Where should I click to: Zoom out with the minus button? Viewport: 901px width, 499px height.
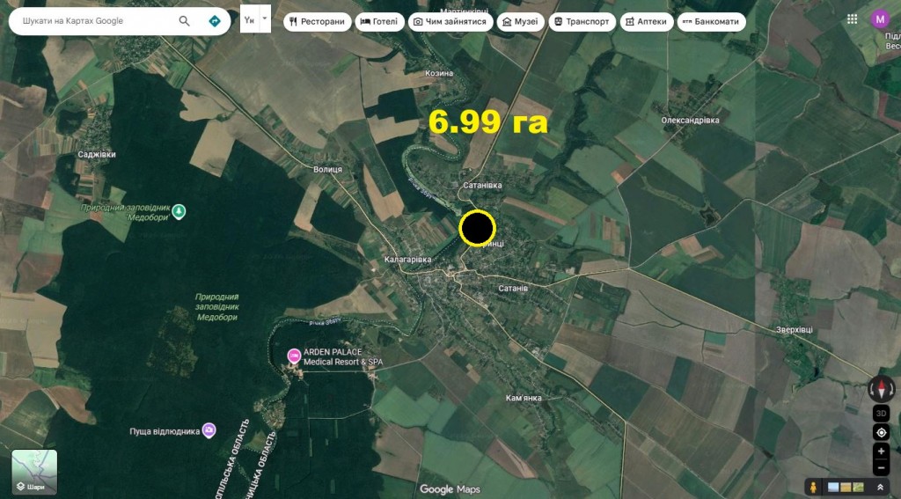882,468
